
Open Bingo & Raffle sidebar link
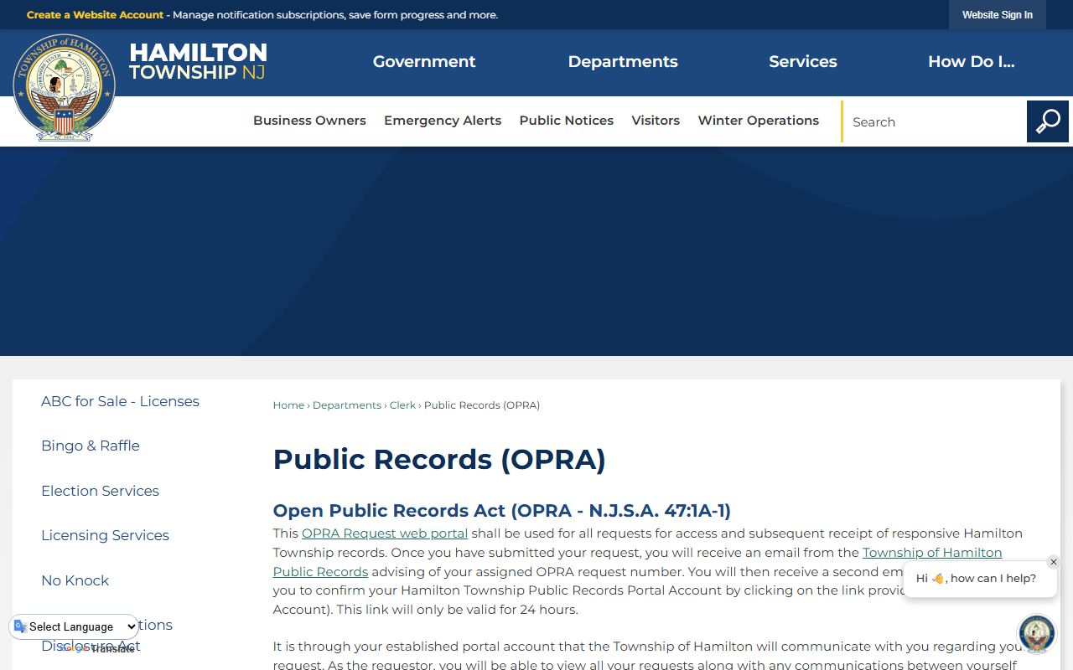pos(91,446)
